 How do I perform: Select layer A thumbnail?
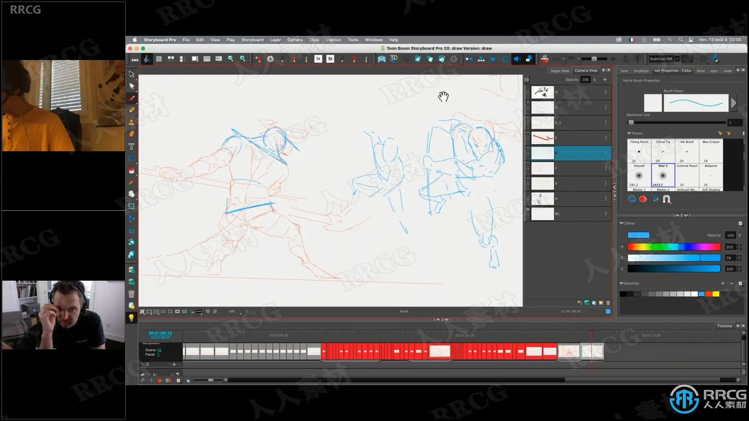point(542,199)
